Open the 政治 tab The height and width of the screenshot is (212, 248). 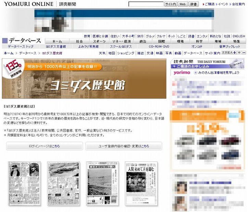(143, 41)
